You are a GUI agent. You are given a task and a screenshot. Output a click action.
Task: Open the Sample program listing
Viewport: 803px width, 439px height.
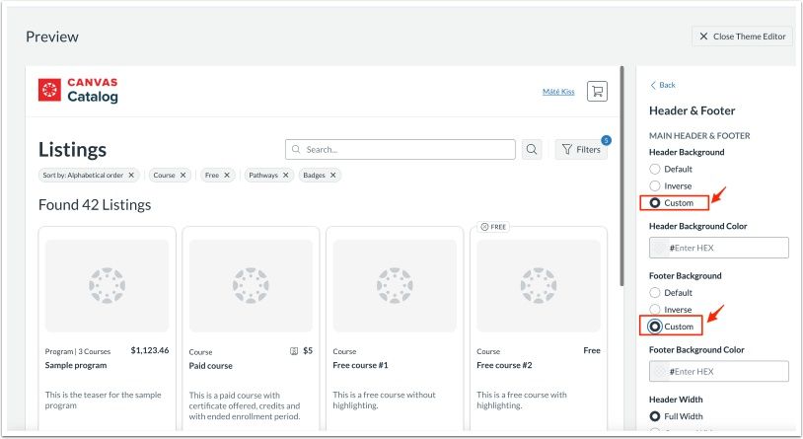coord(77,364)
